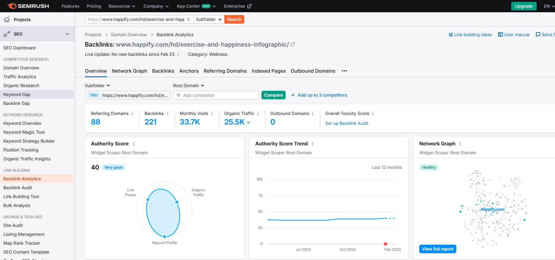This screenshot has width=555, height=260.
Task: Click View full report in Network Graph
Action: 438,249
